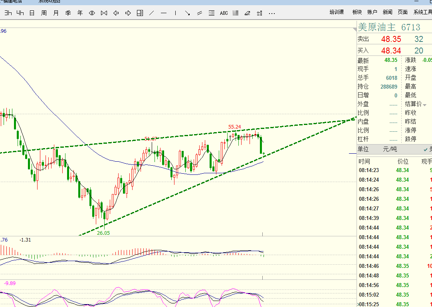Image resolution: width=432 pixels, height=307 pixels.
Task: Click the -9.89 oscillator indicator value
Action: pos(10,283)
